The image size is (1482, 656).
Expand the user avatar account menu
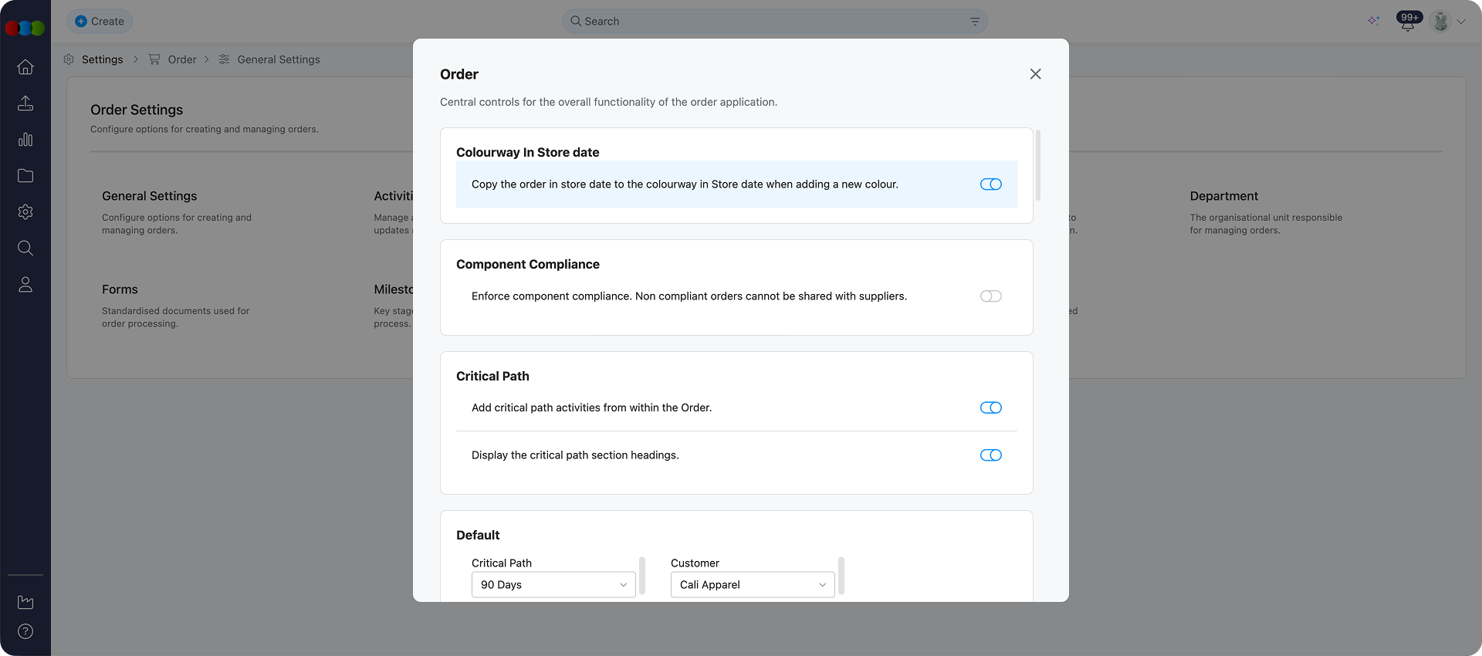[x=1448, y=22]
